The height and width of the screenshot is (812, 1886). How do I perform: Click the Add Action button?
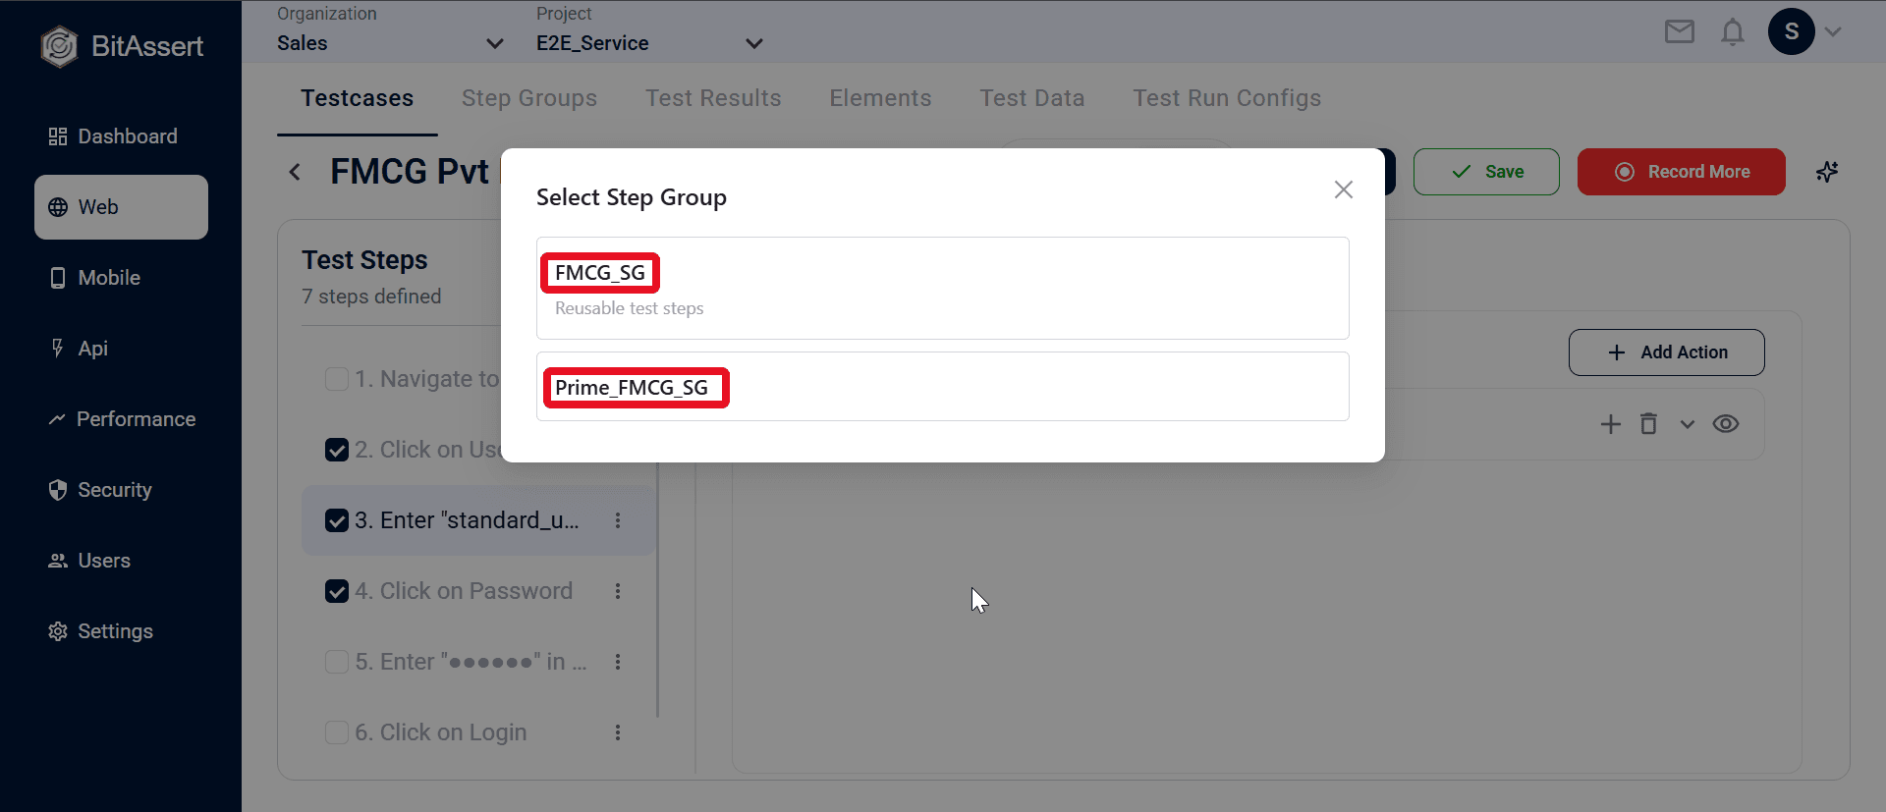coord(1667,352)
